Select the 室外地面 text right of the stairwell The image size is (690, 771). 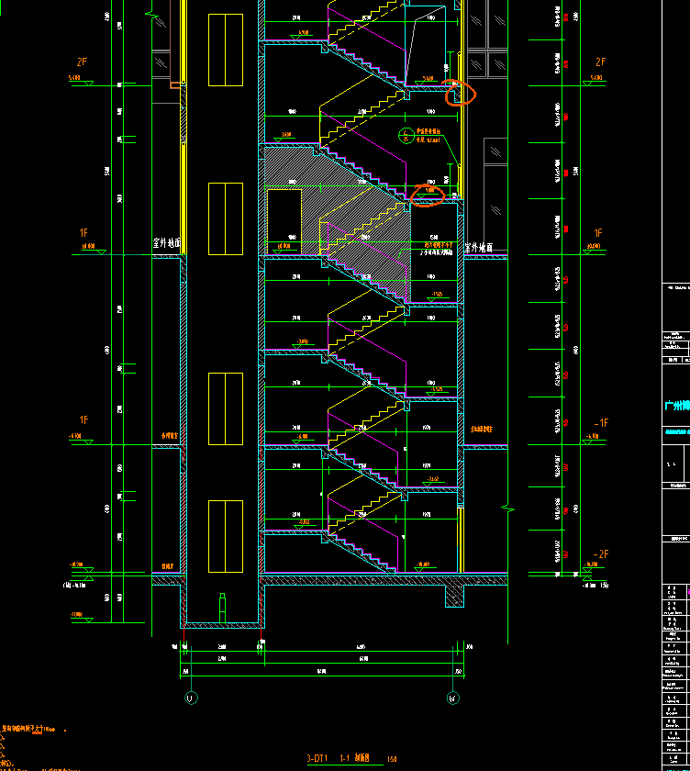point(479,248)
